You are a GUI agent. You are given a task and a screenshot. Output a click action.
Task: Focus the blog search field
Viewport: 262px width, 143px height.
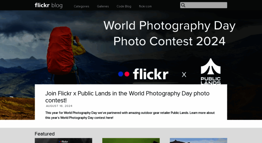(204, 5)
